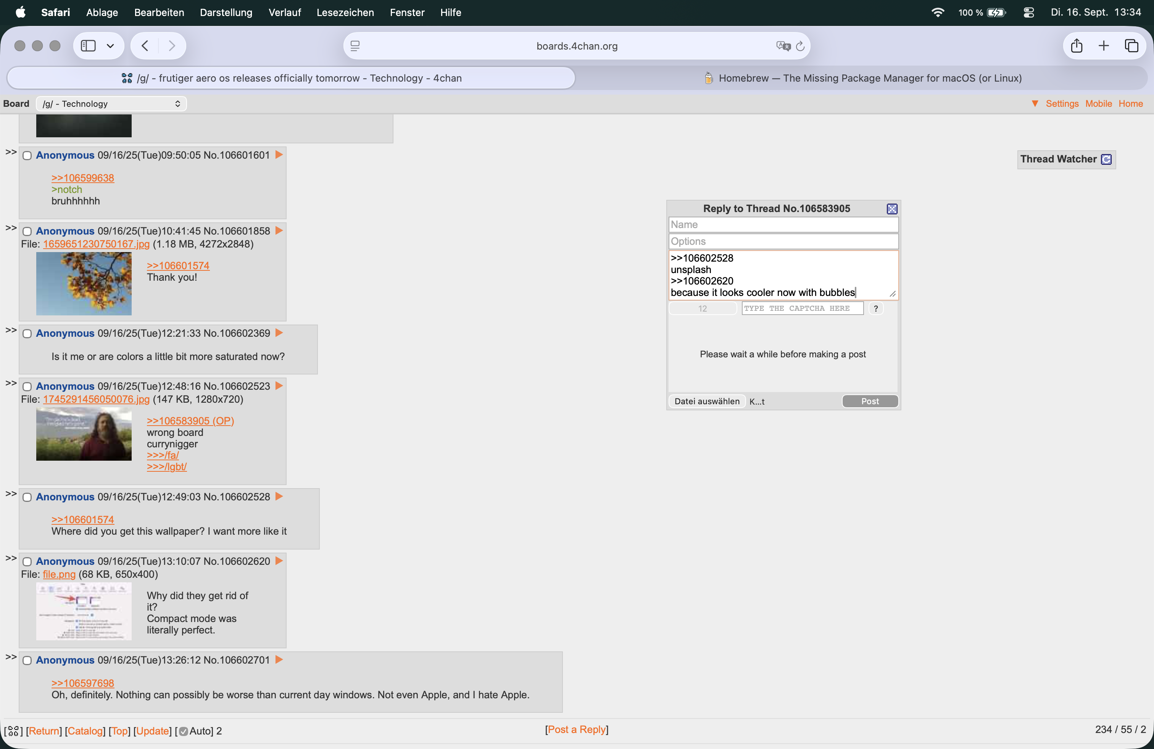Open post menu arrow for No.106602620
Viewport: 1154px width, 749px height.
[x=279, y=561]
